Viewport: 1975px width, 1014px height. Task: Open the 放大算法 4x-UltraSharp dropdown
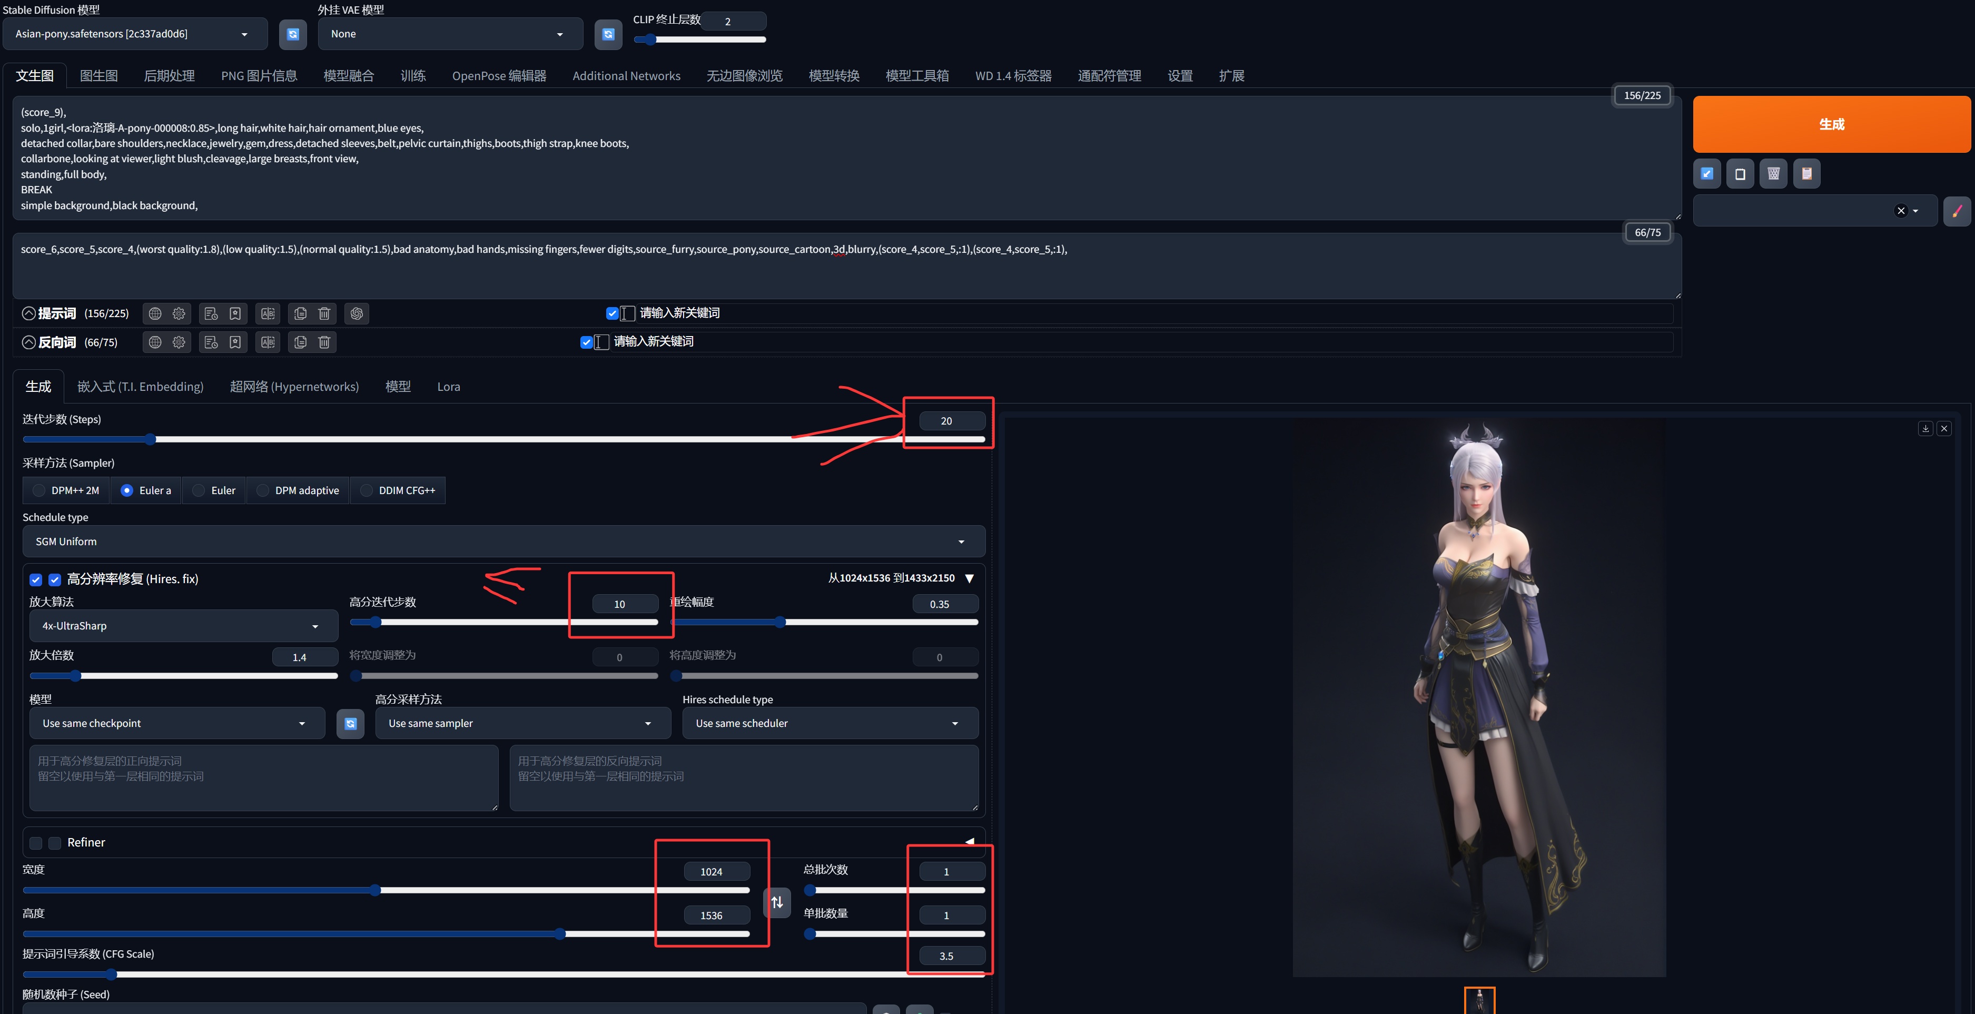coord(183,626)
